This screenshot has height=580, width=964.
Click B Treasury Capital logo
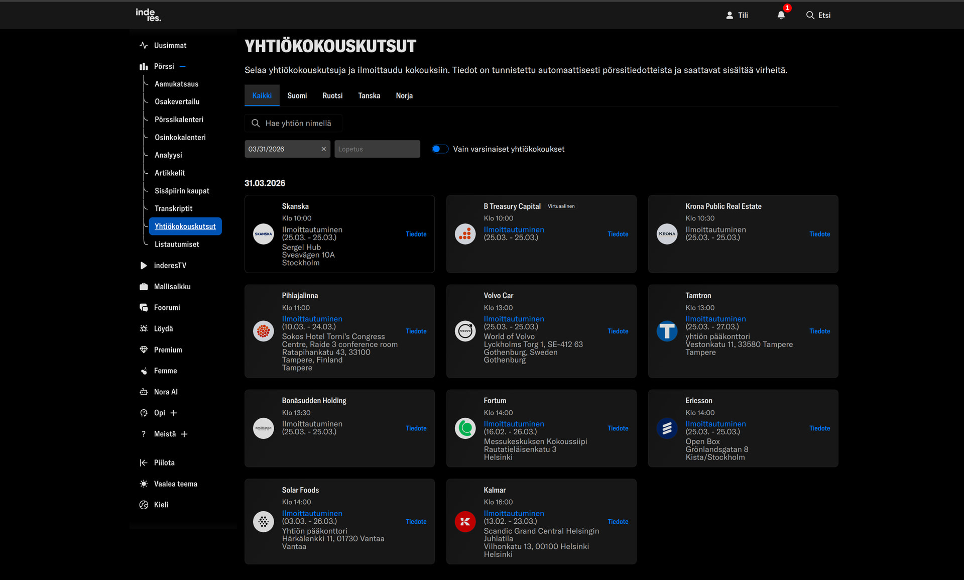pyautogui.click(x=465, y=234)
